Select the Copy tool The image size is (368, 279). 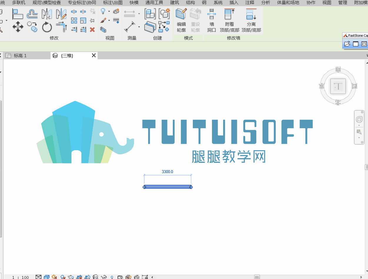point(32,27)
